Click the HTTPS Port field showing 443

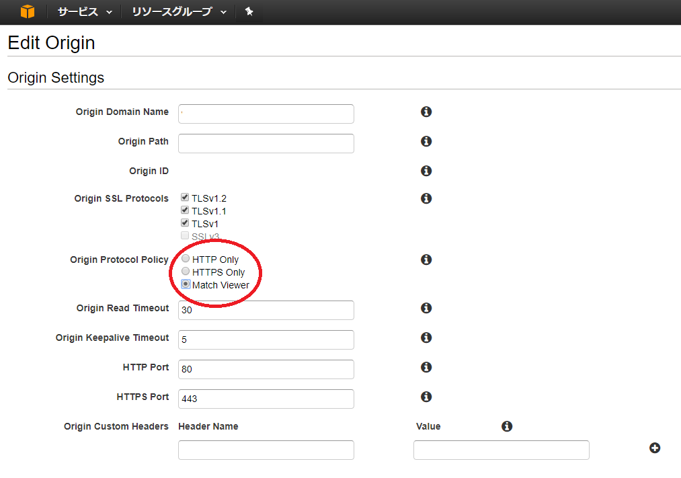click(266, 399)
